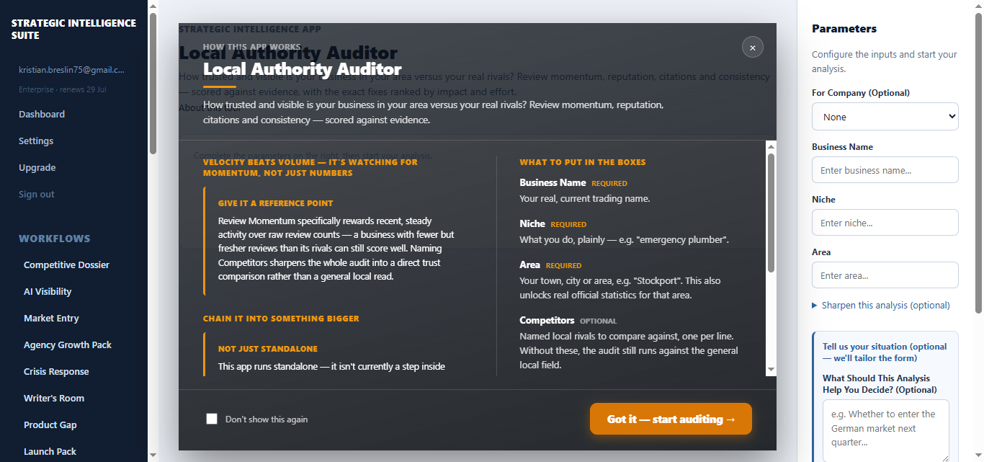Sign out of the account
Image resolution: width=984 pixels, height=462 pixels.
point(37,194)
